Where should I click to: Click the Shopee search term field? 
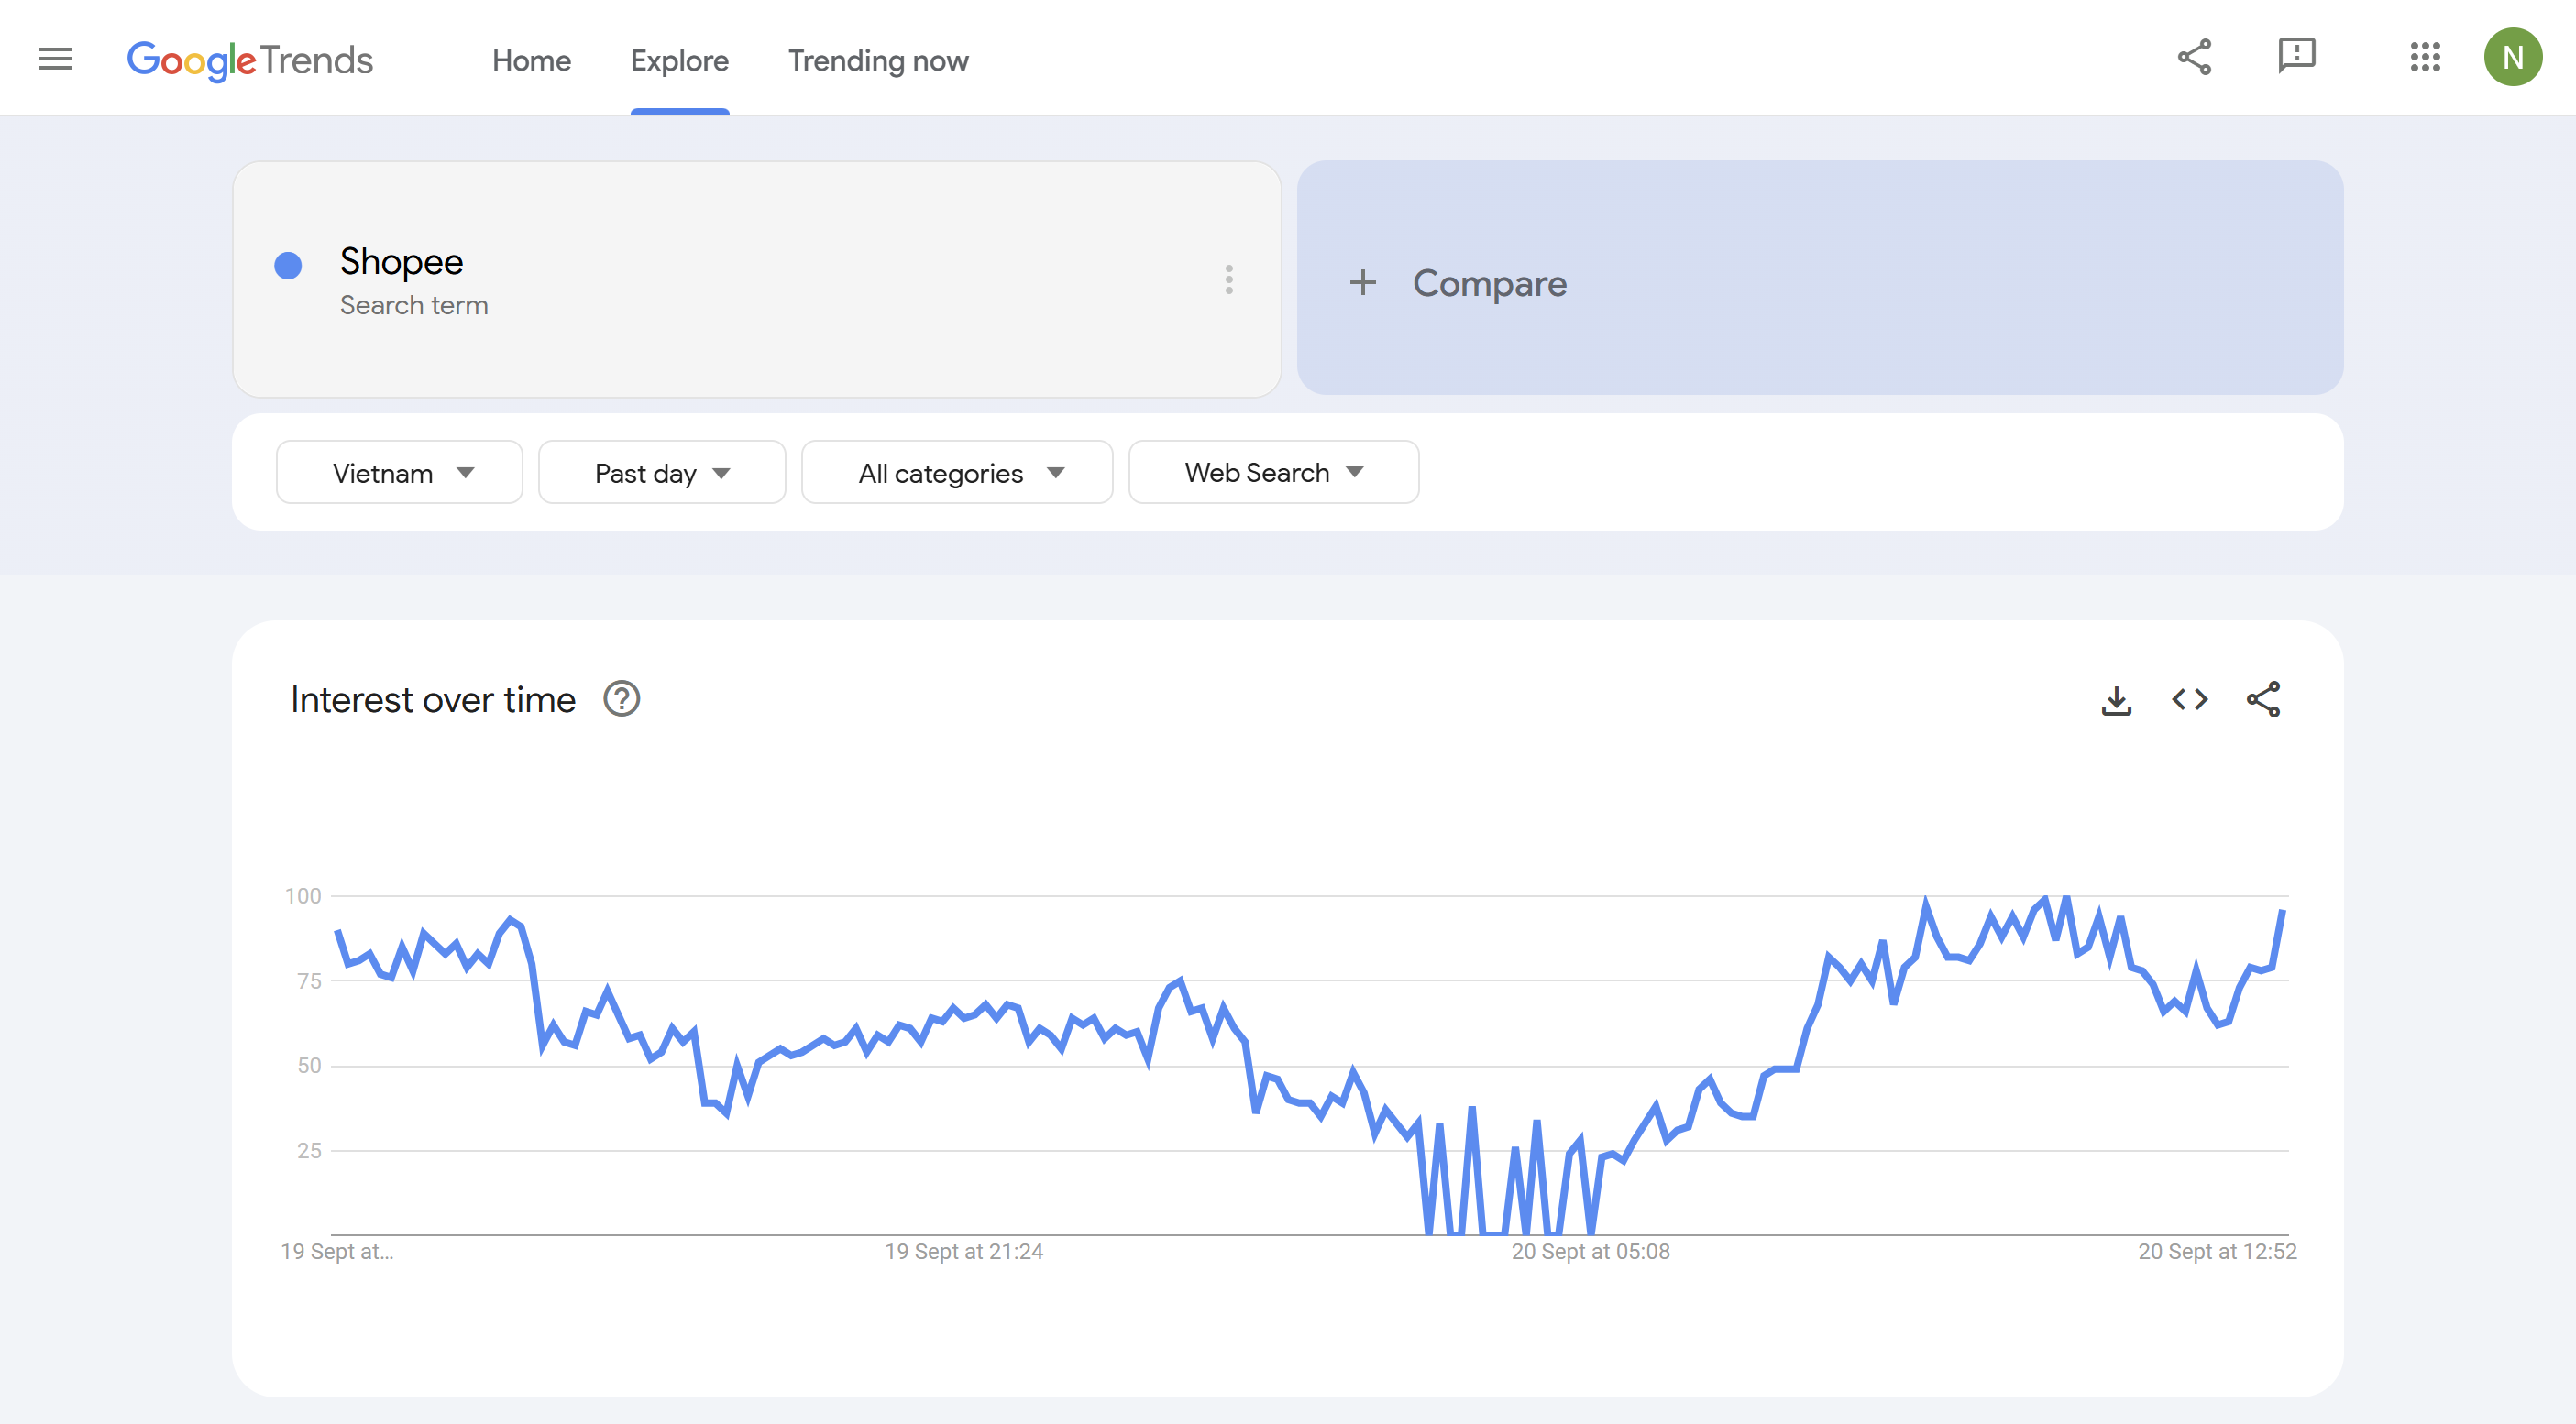pos(757,279)
